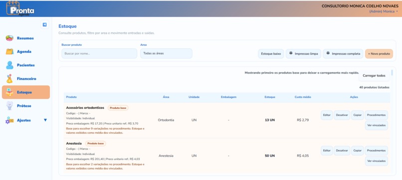This screenshot has height=180, width=402.
Task: Click the Área column header
Action: click(166, 97)
